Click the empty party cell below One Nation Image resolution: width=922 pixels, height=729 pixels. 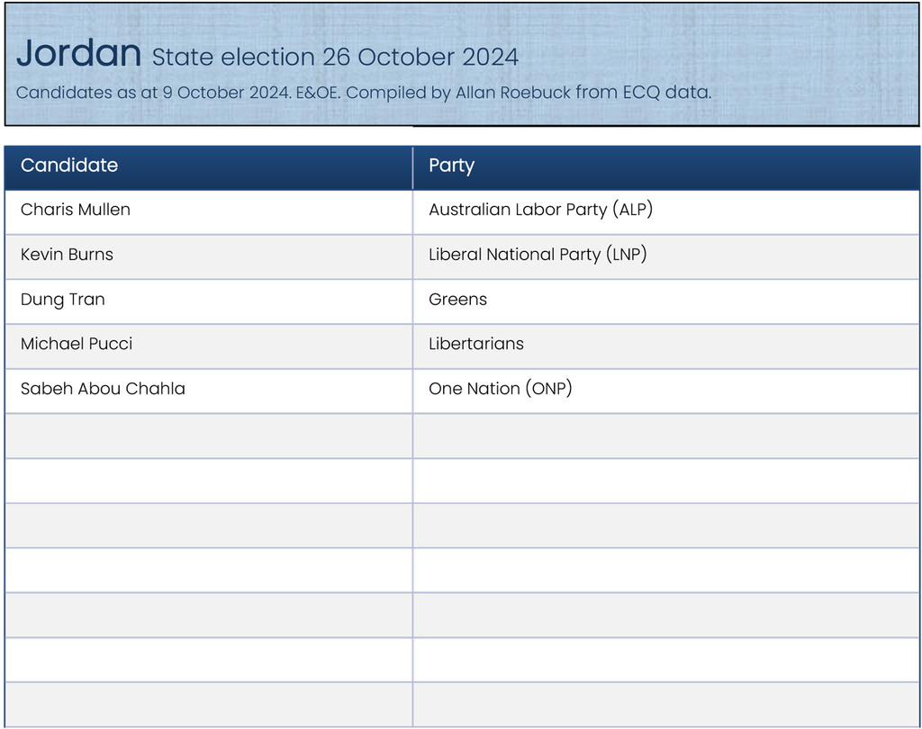(666, 436)
